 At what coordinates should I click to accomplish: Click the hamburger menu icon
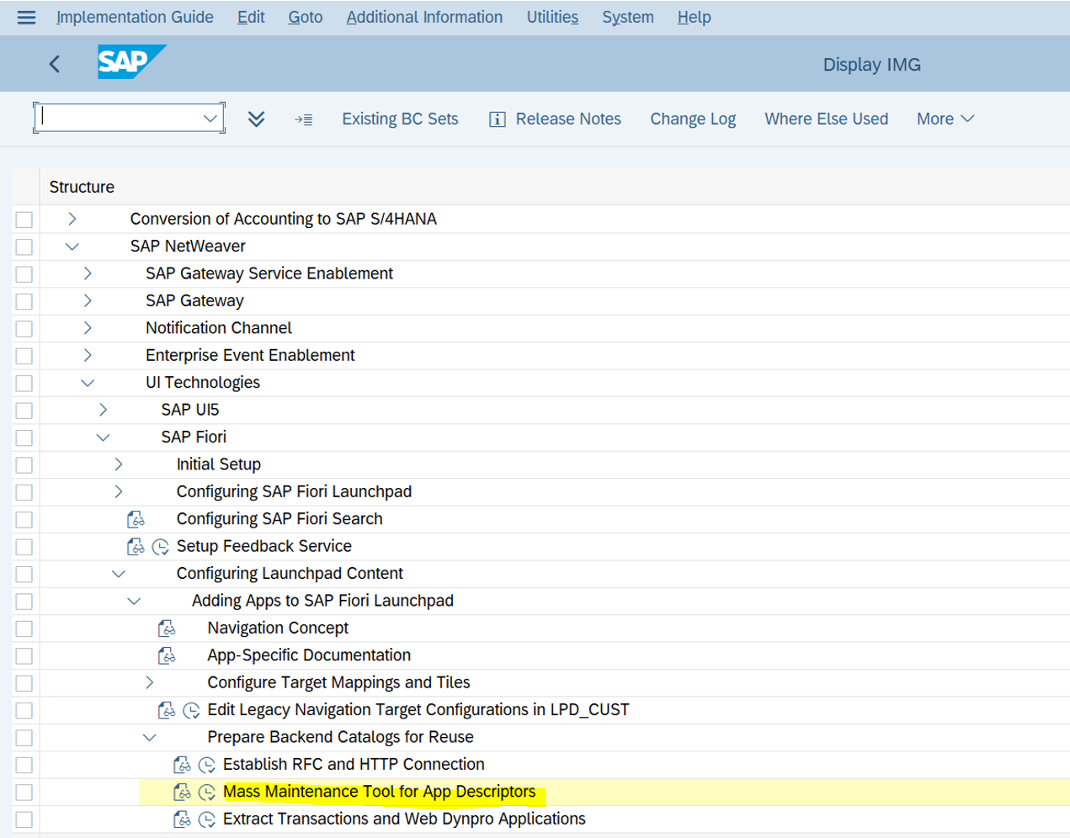[26, 17]
